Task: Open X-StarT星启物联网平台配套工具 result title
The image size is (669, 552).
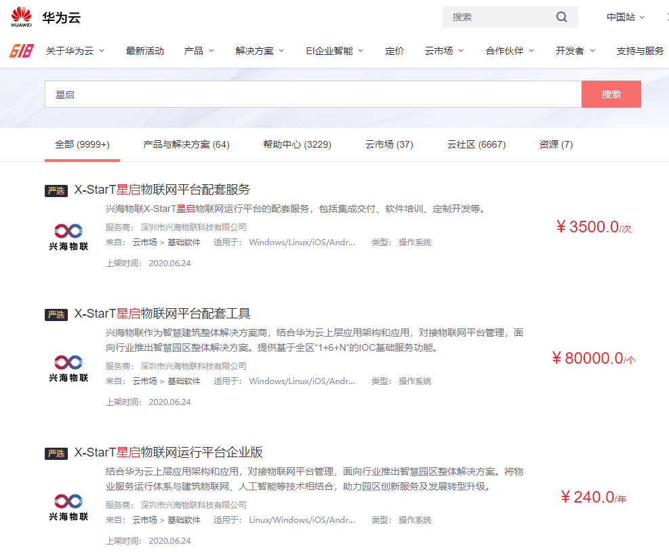Action: pyautogui.click(x=162, y=314)
